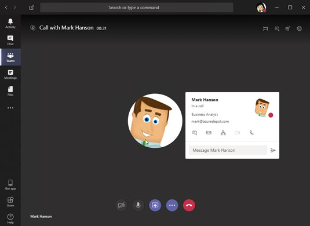Click the 00:31 call timer

(101, 28)
